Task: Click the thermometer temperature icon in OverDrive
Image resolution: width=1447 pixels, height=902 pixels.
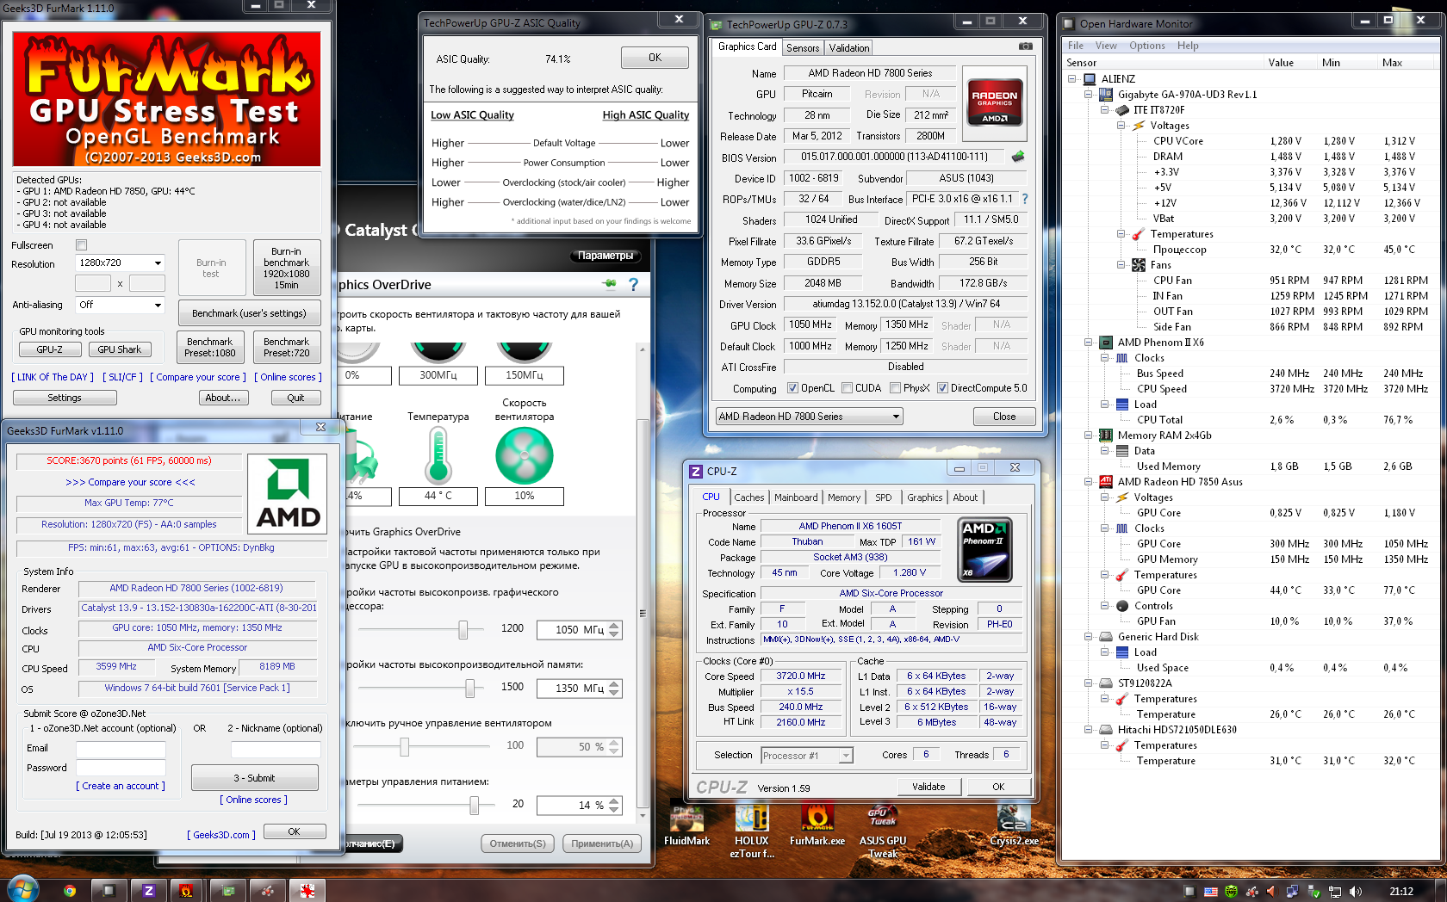Action: 438,455
